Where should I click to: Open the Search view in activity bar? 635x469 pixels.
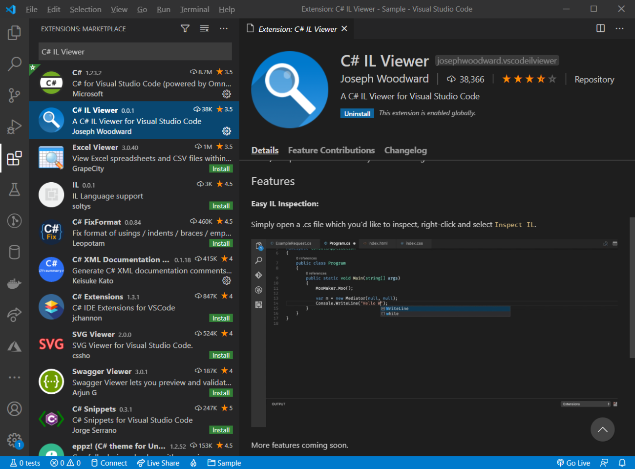point(14,64)
